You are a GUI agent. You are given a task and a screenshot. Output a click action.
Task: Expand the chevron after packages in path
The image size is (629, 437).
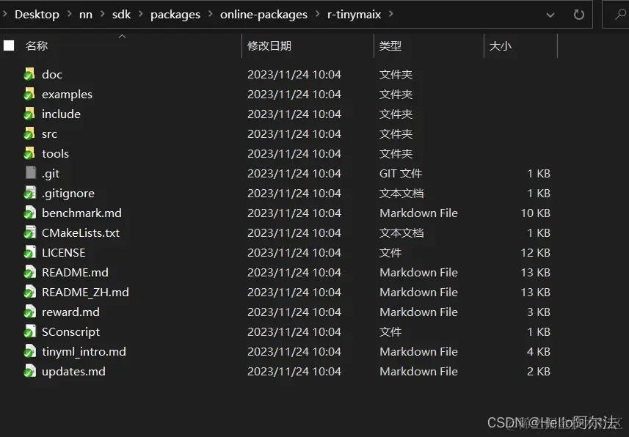click(210, 14)
